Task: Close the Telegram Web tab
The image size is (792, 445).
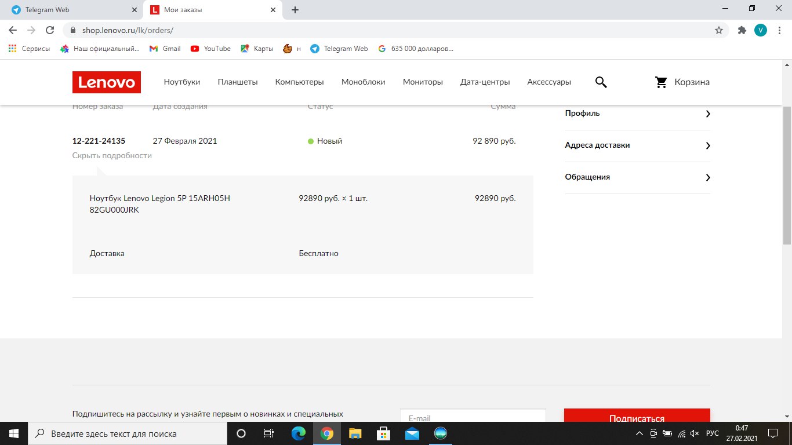Action: (135, 10)
